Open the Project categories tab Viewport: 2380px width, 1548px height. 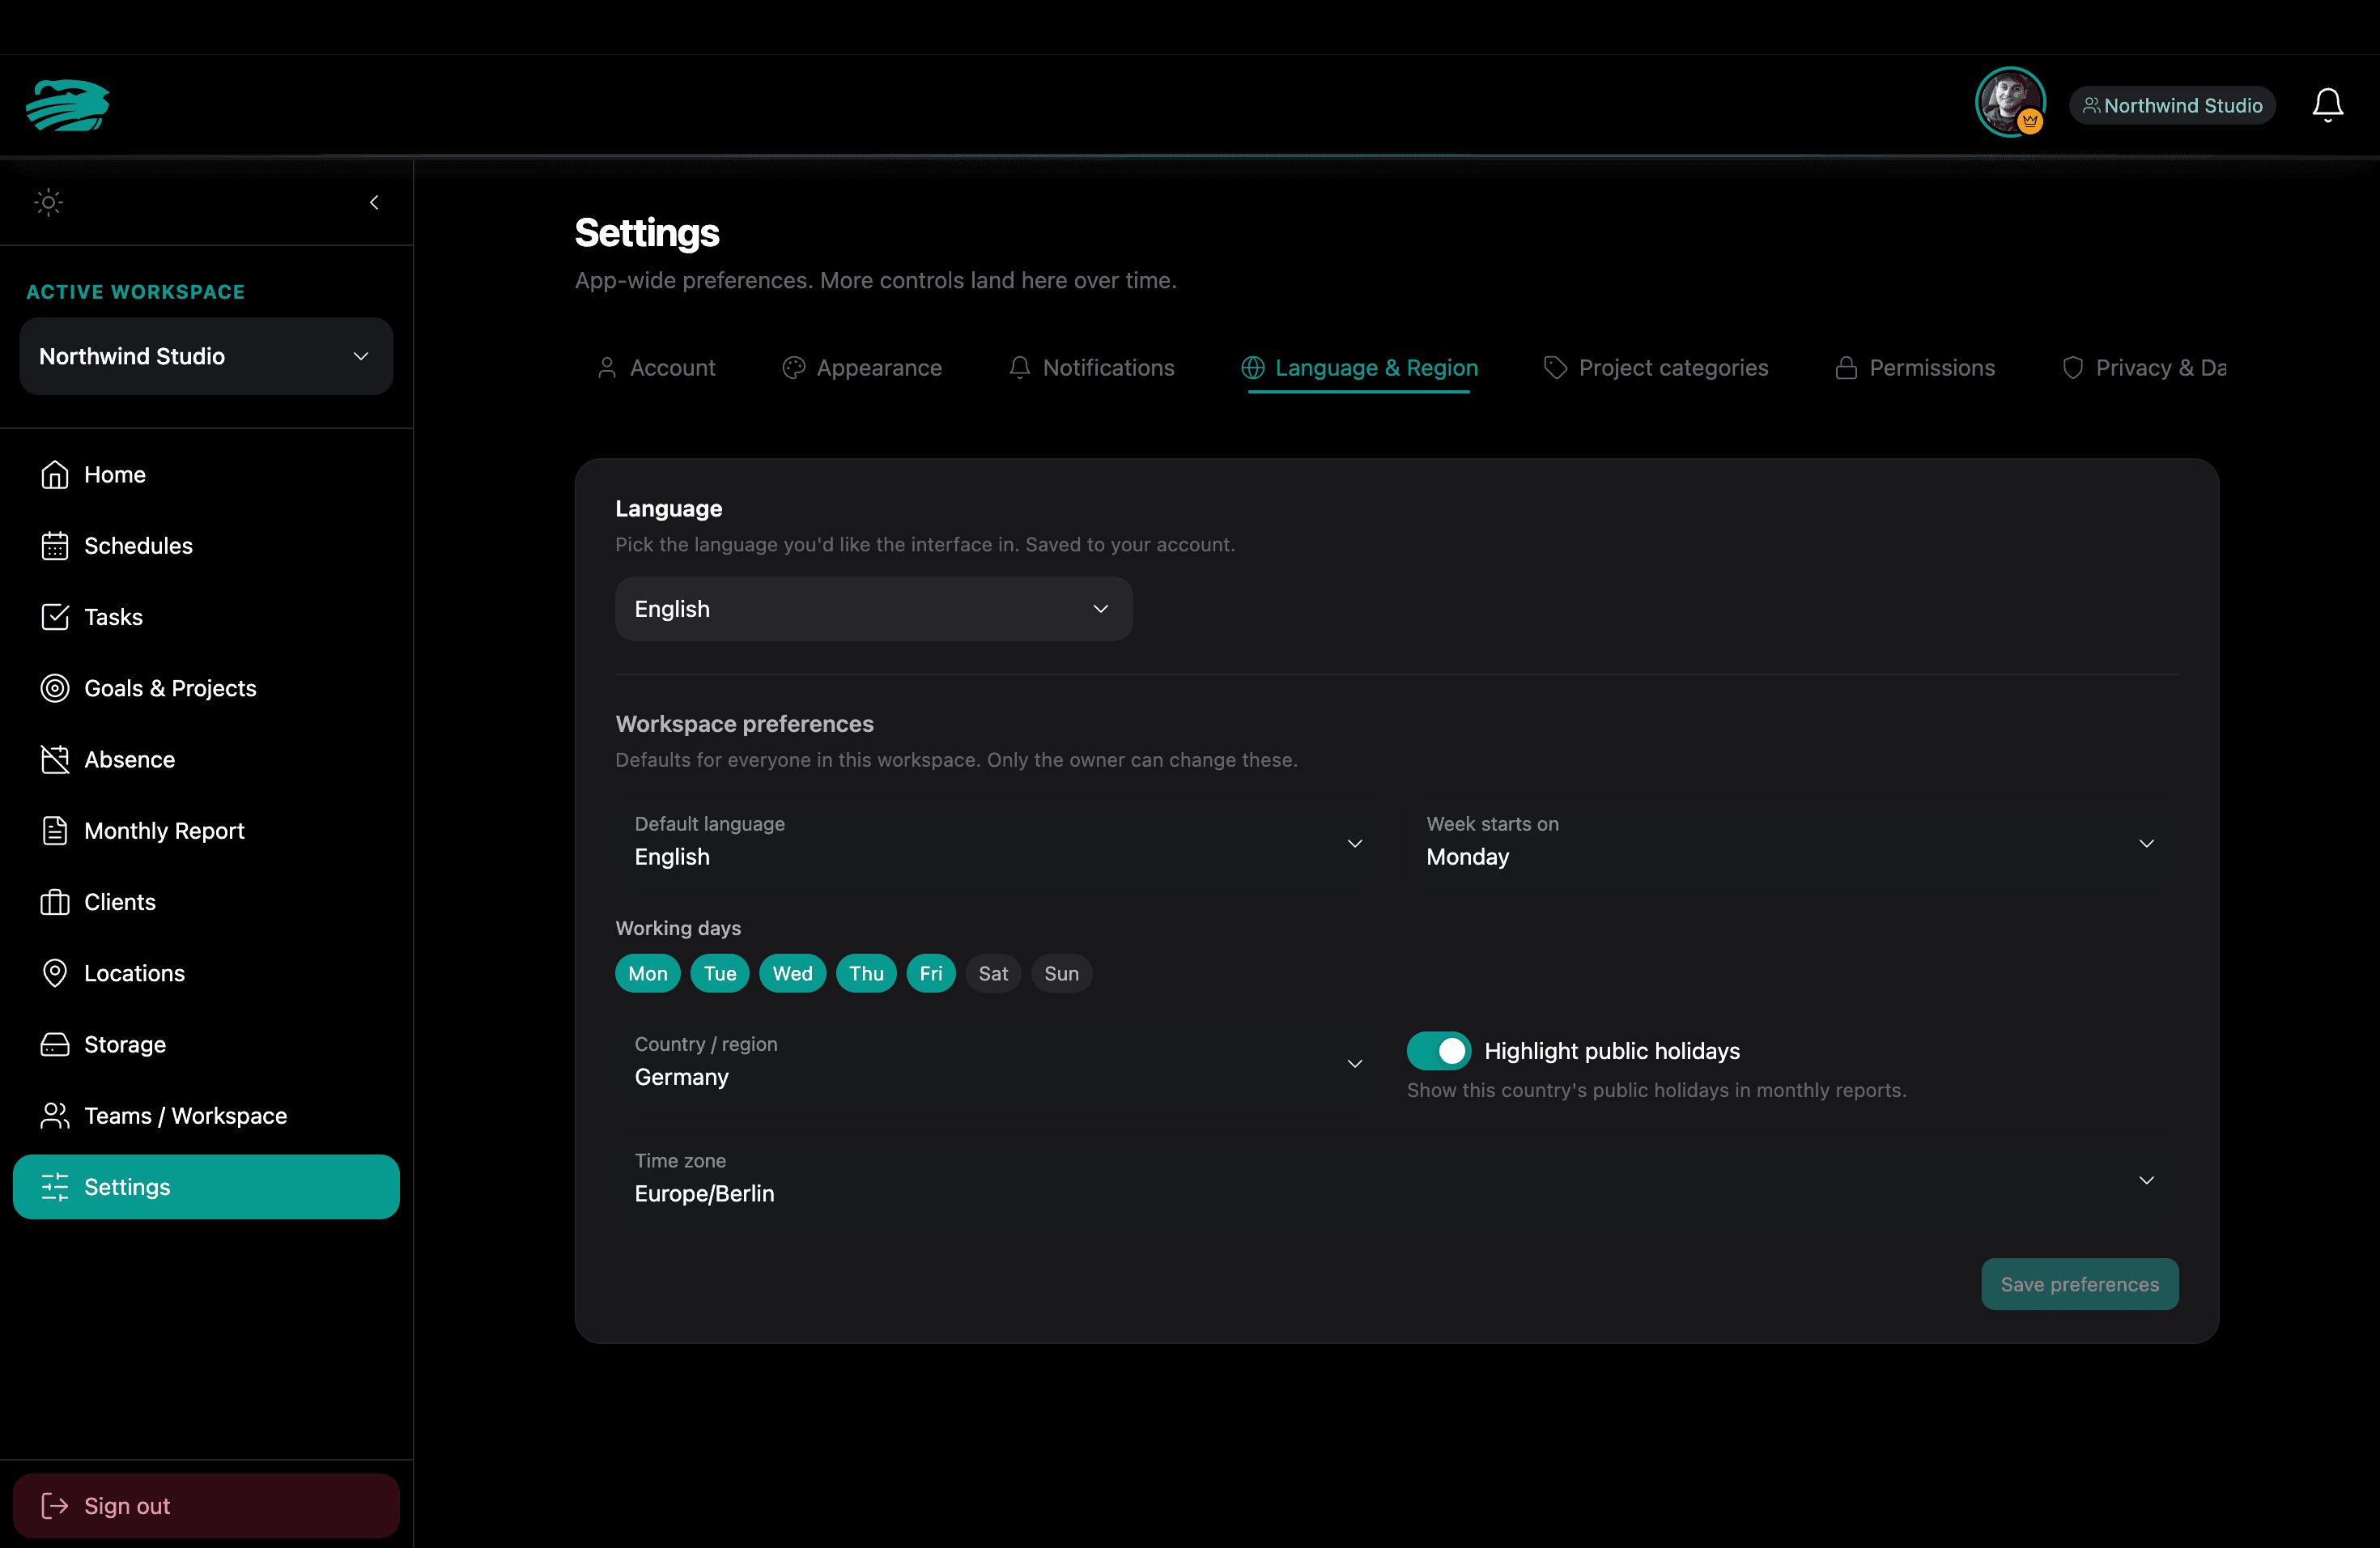pyautogui.click(x=1656, y=368)
